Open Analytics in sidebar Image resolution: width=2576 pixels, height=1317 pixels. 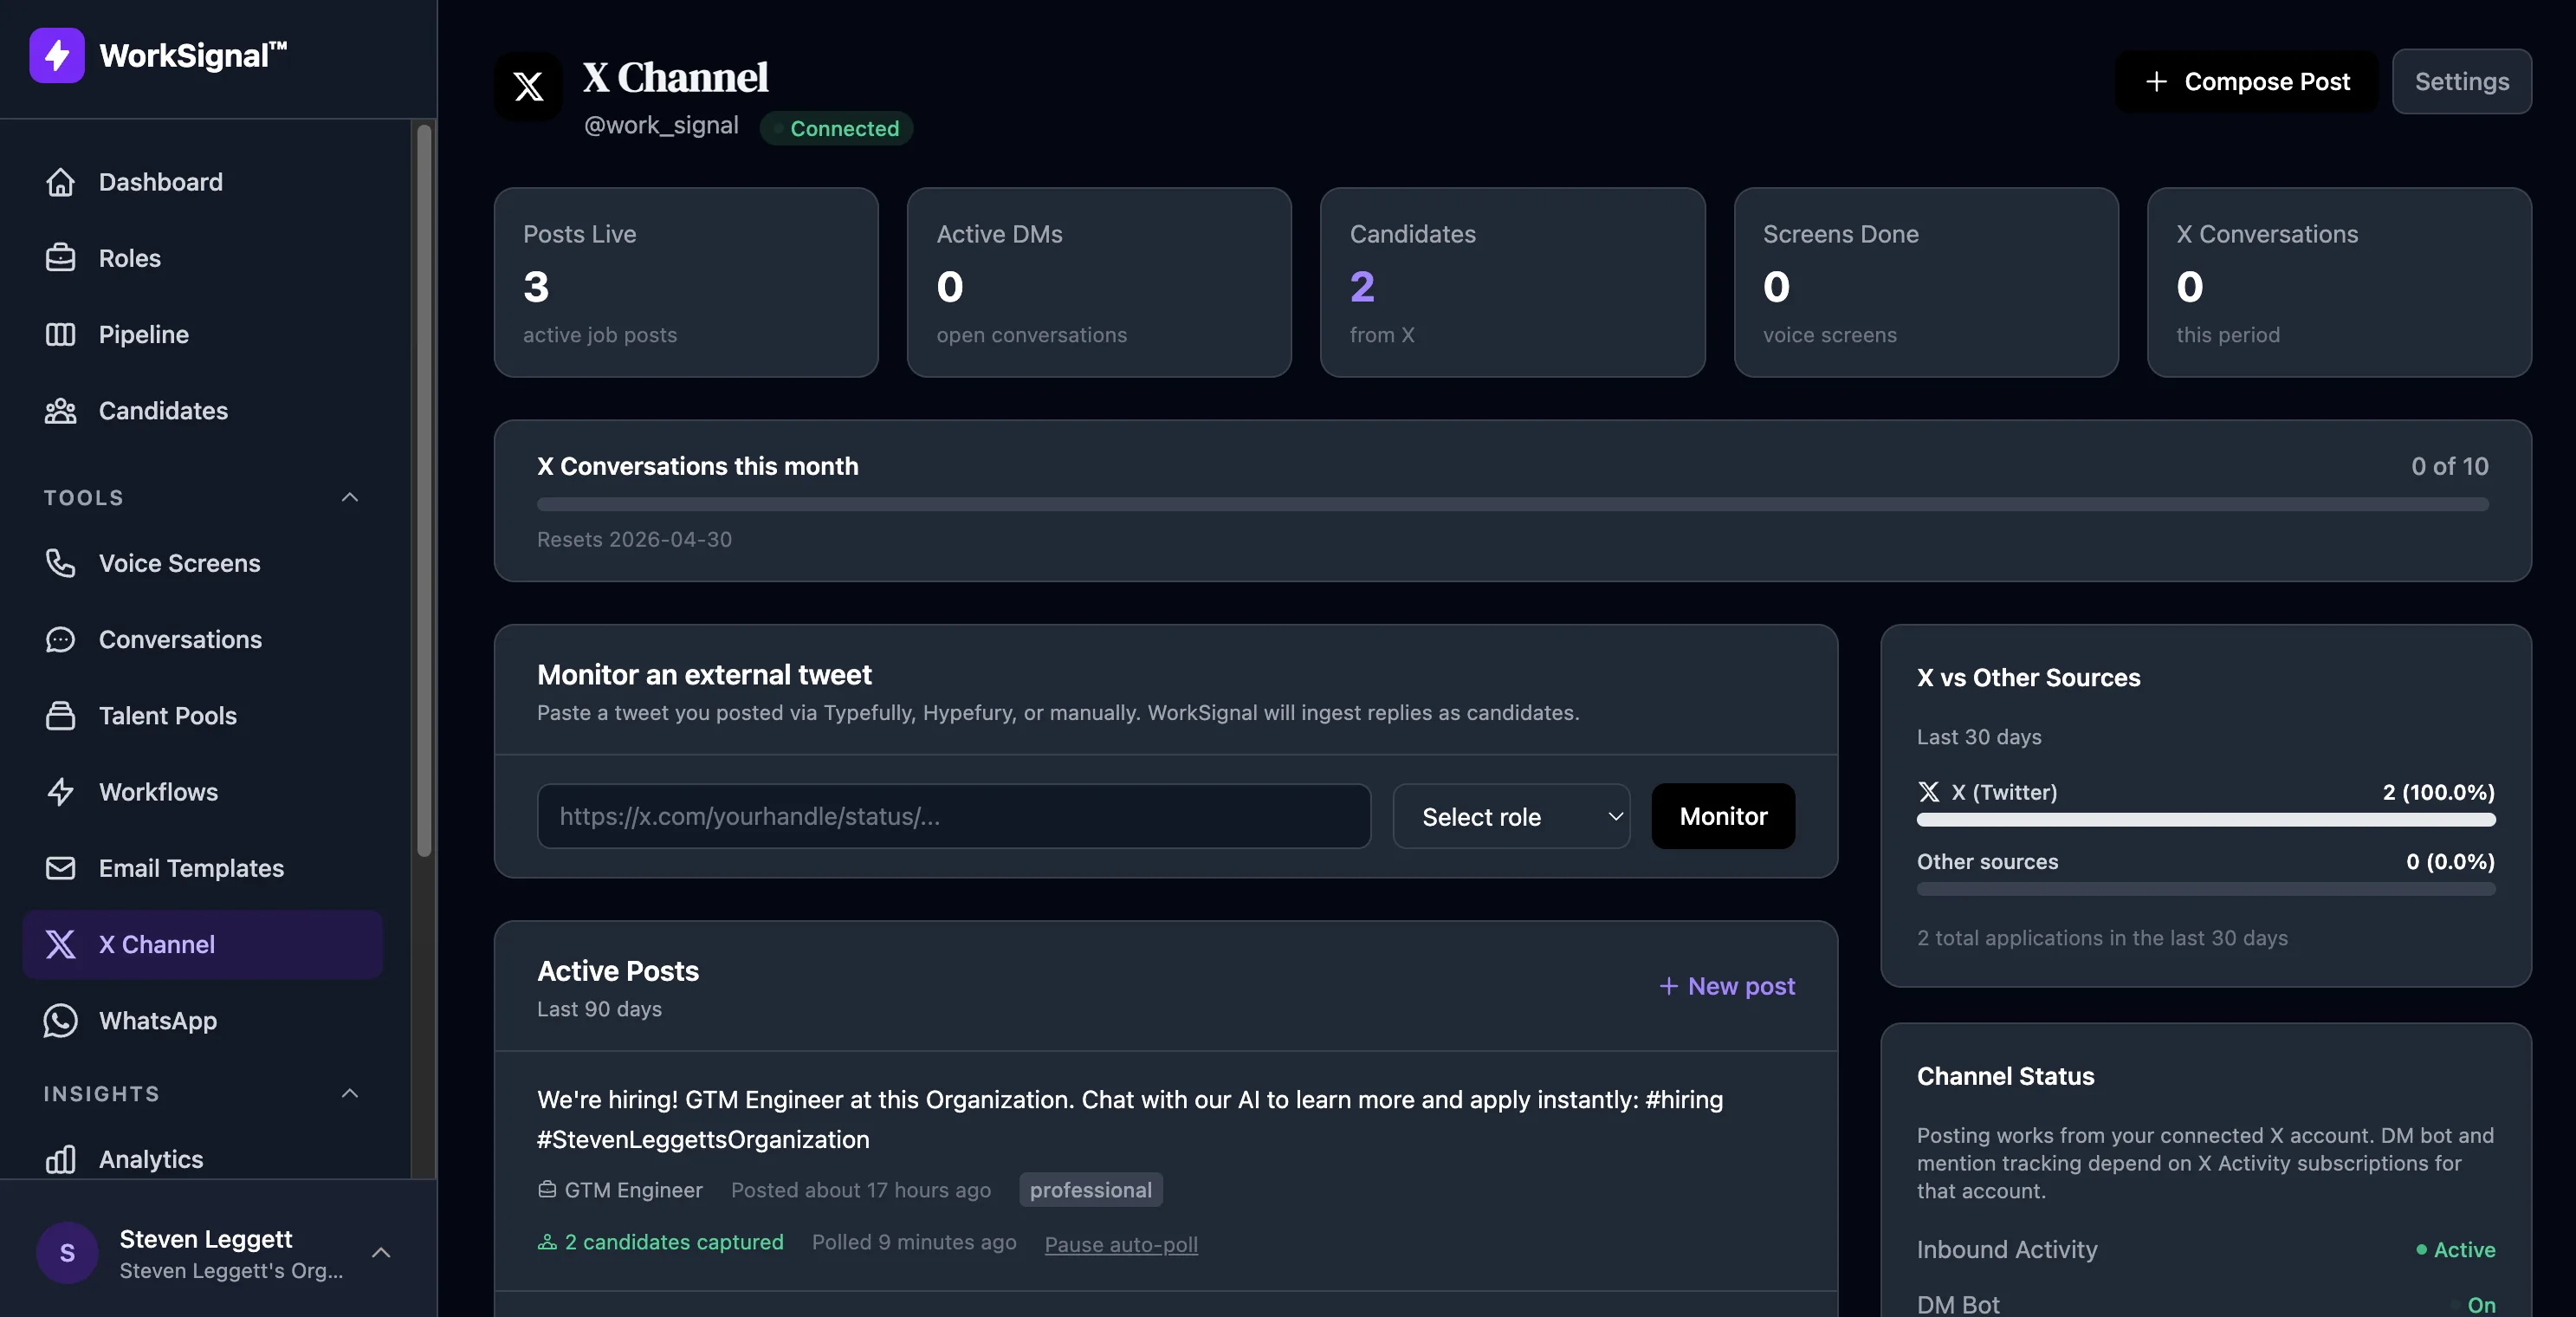(203, 1159)
